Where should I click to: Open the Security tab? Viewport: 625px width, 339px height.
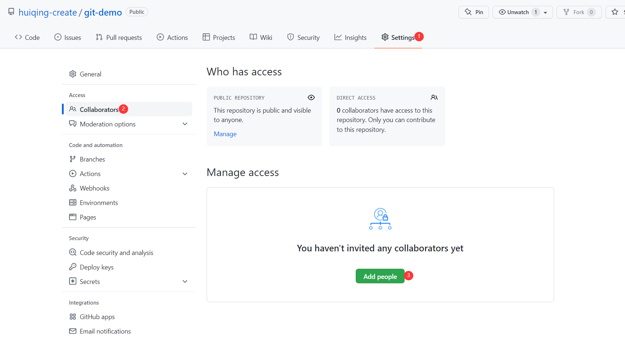pyautogui.click(x=303, y=37)
